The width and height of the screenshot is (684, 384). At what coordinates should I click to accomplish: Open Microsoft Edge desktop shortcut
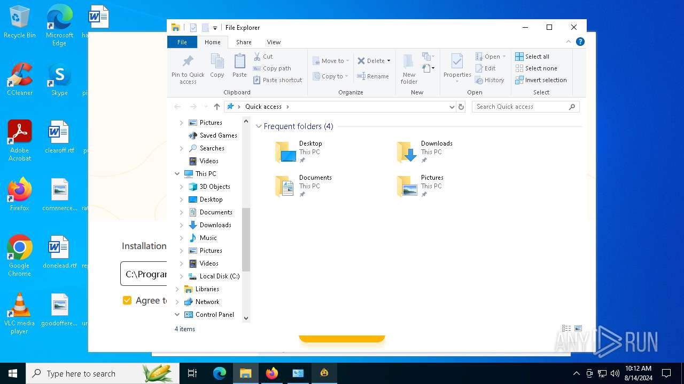[x=59, y=26]
